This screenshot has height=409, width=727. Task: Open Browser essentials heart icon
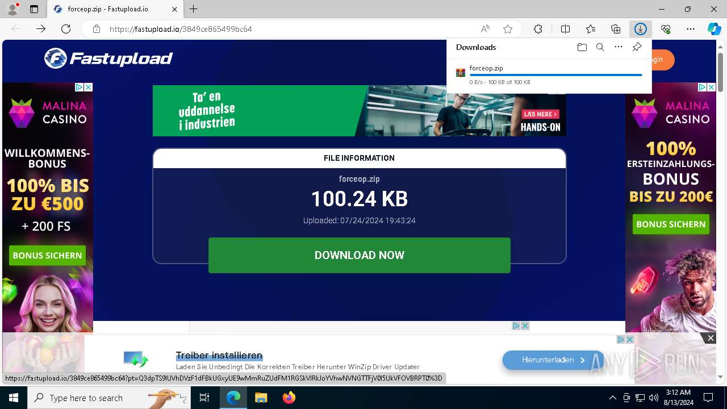click(666, 29)
